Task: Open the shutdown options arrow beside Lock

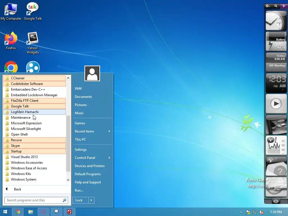Action: tap(91, 200)
